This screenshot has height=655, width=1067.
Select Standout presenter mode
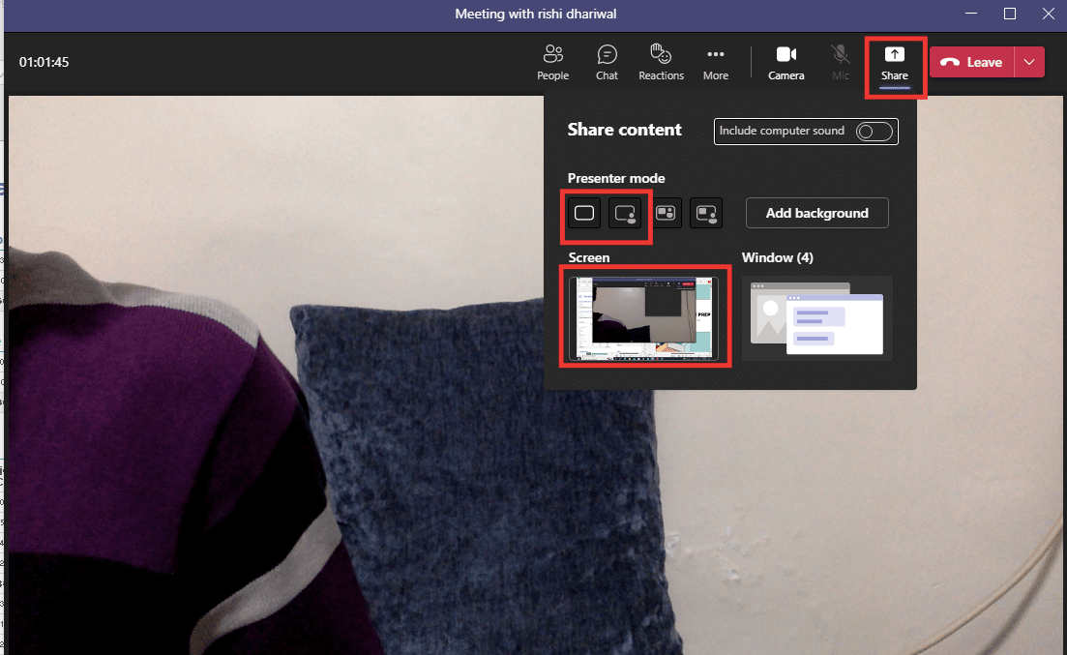point(625,213)
